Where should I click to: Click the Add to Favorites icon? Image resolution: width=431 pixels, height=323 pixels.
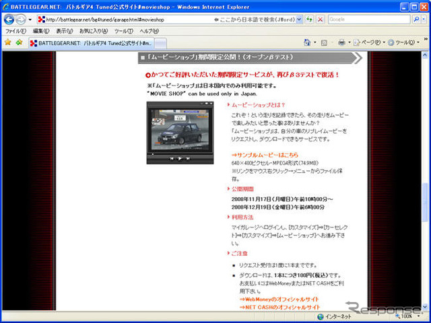point(19,42)
